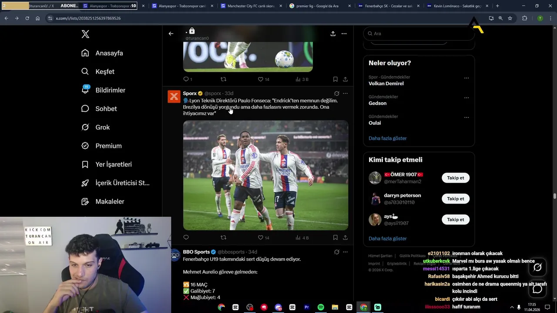Repost the top football image post

click(x=223, y=79)
